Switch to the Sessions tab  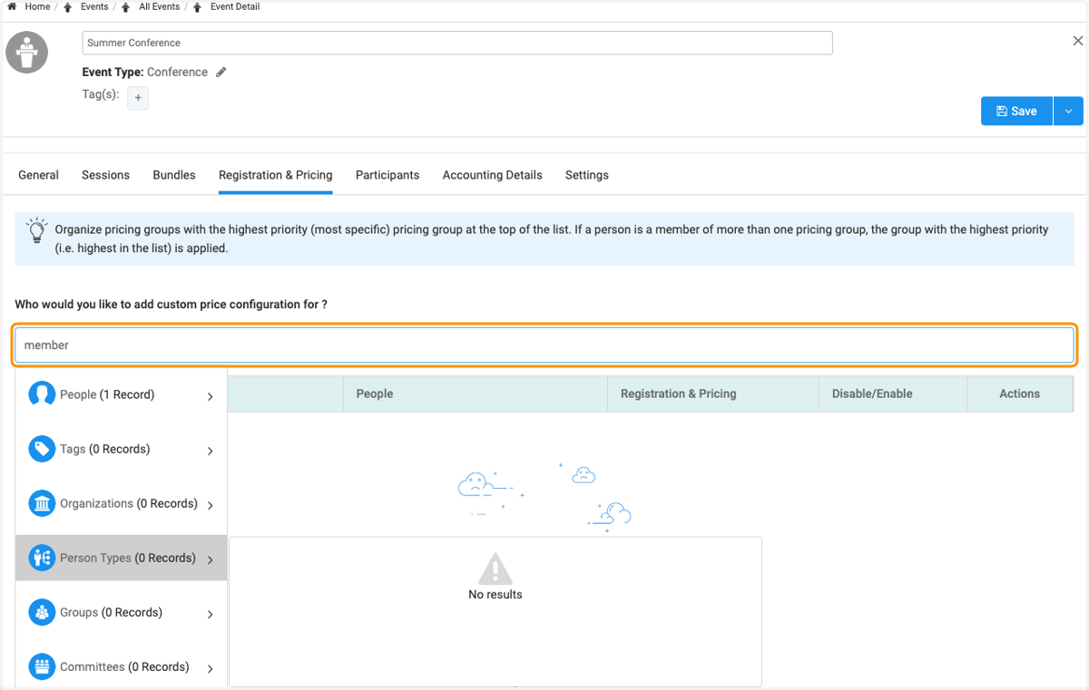coord(105,175)
